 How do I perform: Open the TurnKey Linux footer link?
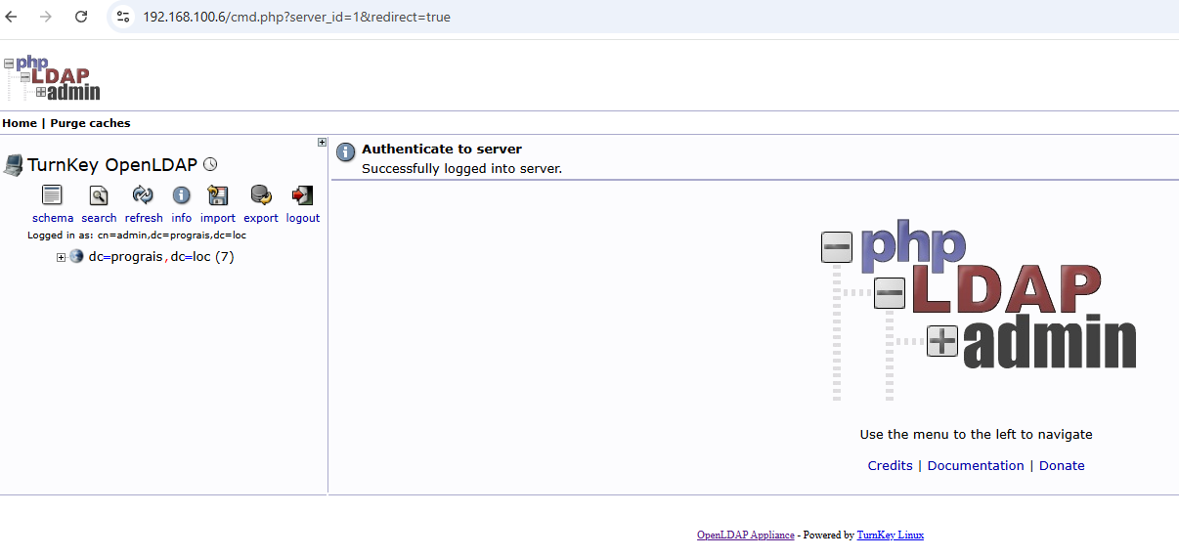coord(891,535)
